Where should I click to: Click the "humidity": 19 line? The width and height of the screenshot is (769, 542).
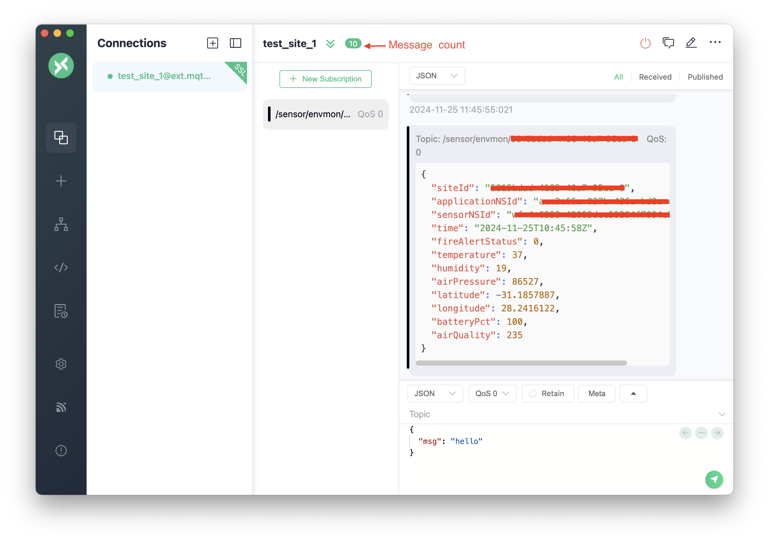tap(471, 268)
